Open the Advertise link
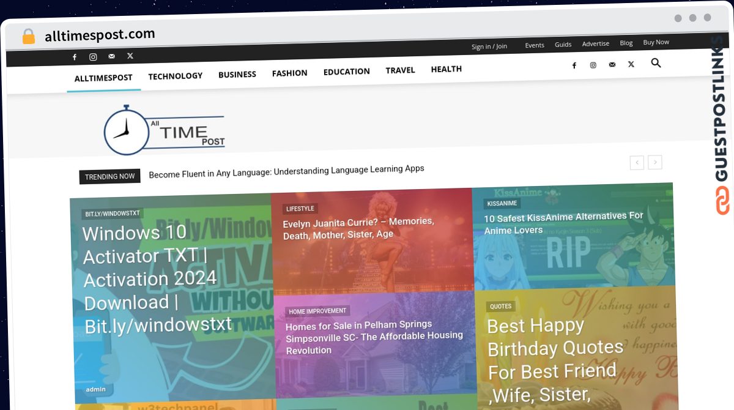This screenshot has height=410, width=734. pos(596,44)
